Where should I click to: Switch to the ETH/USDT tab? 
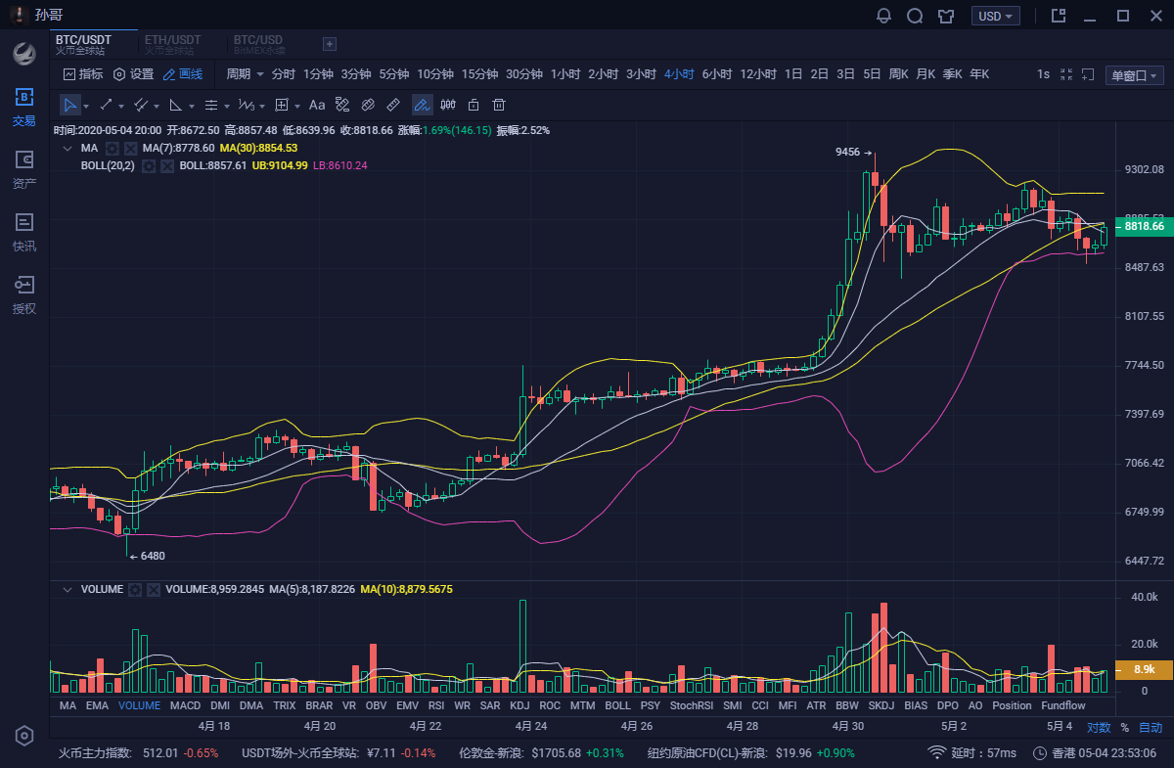coord(172,43)
